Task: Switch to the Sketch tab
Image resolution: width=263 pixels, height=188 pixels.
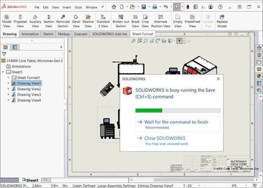Action: [48, 34]
